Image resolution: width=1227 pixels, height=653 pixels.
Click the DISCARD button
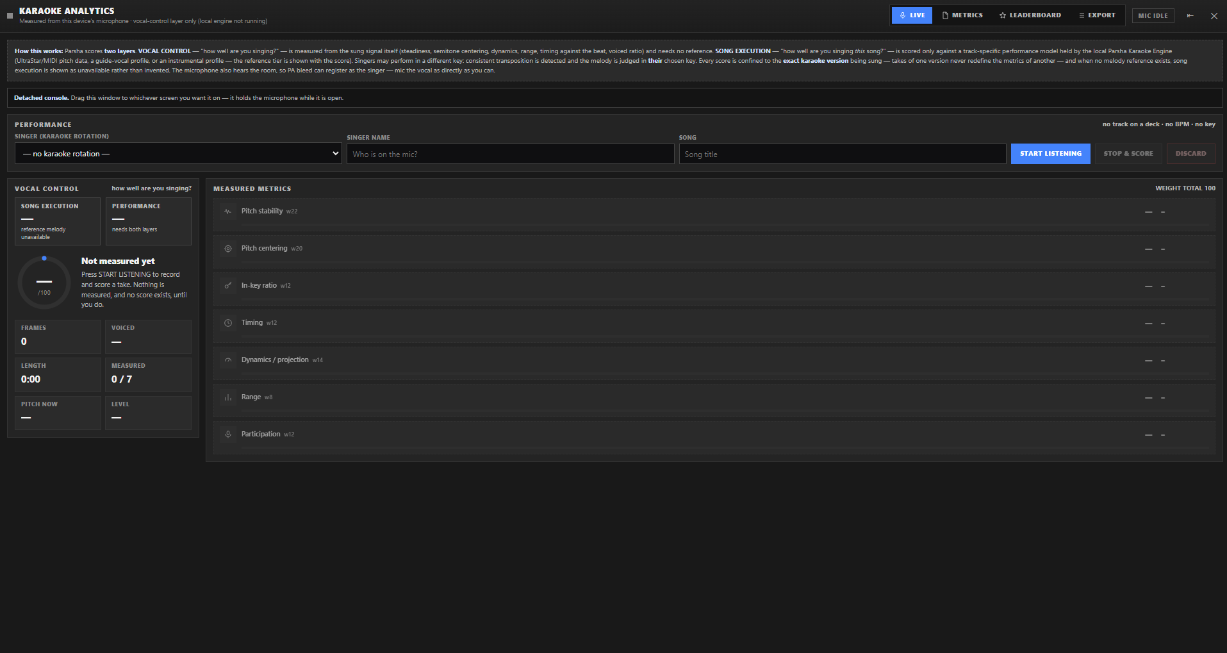tap(1190, 154)
